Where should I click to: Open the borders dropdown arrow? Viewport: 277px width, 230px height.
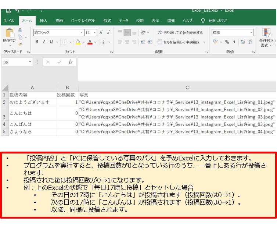(70, 42)
